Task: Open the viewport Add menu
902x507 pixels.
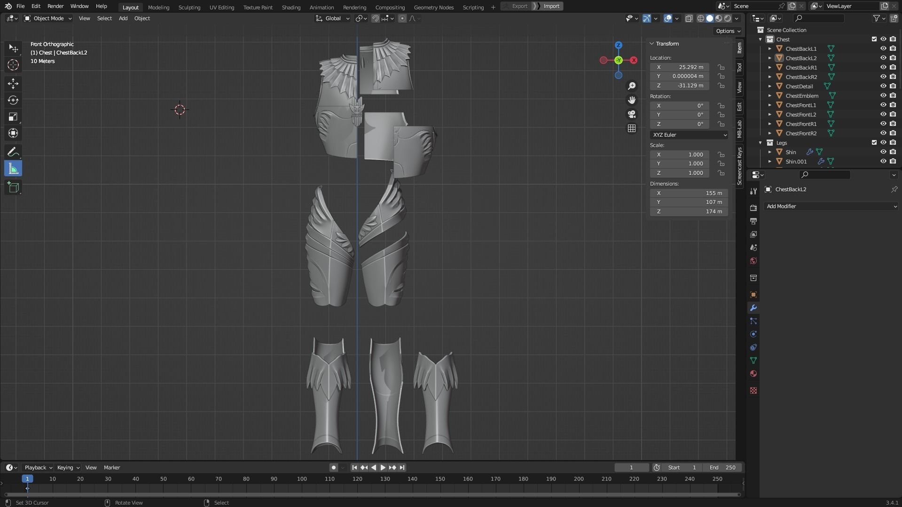Action: (x=123, y=18)
